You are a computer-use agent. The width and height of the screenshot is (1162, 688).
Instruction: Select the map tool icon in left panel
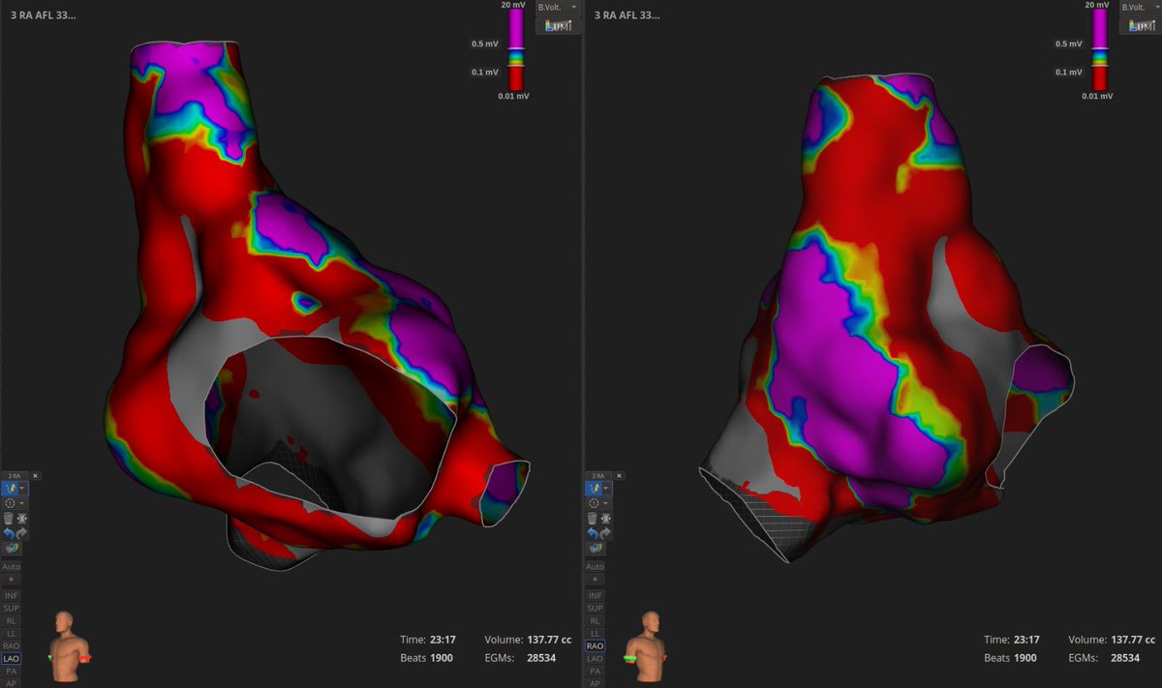[11, 488]
